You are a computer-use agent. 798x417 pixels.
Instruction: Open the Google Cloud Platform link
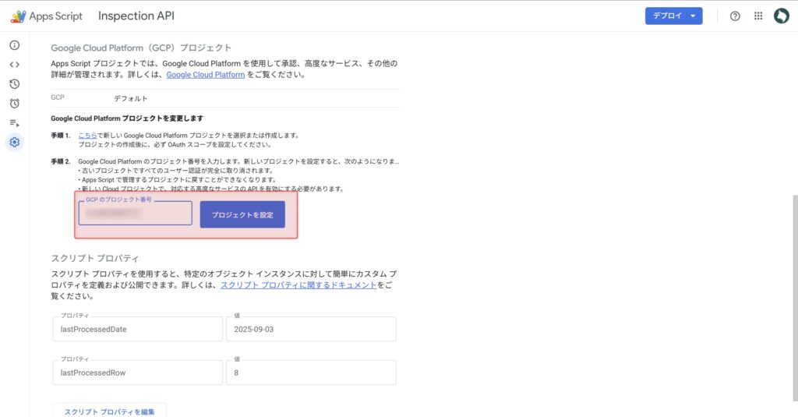point(206,75)
